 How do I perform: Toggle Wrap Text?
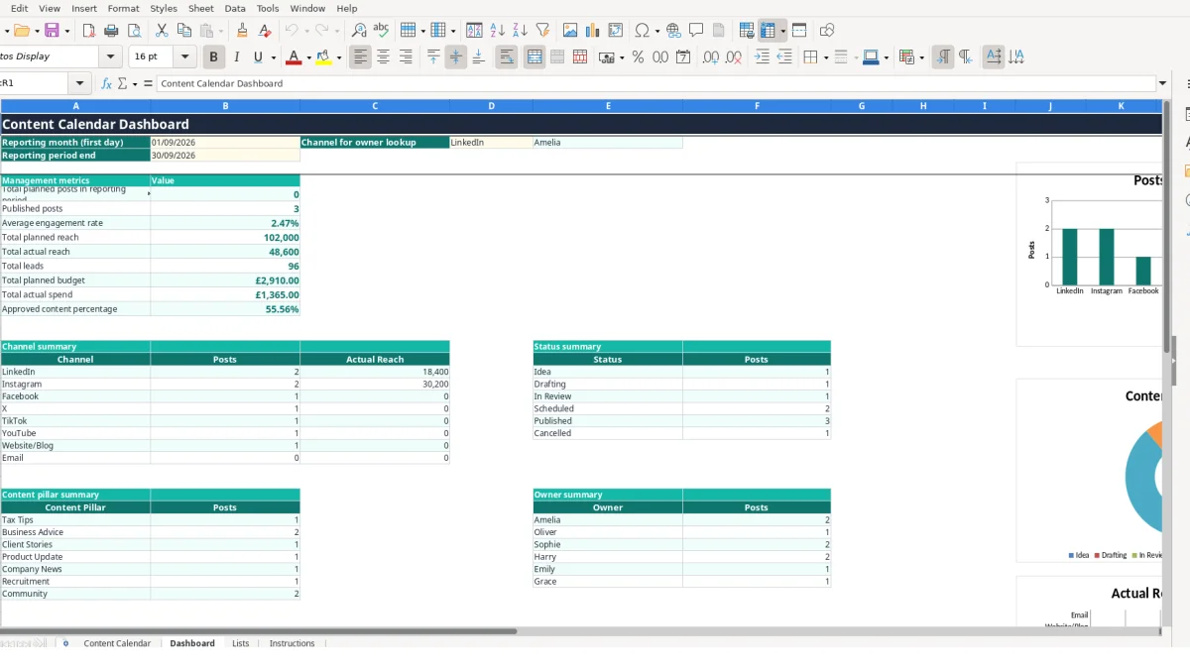[x=507, y=57]
